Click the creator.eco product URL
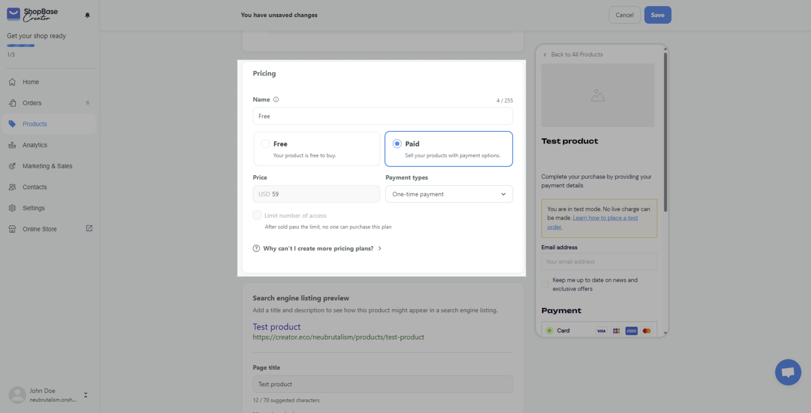Image resolution: width=811 pixels, height=413 pixels. click(339, 337)
